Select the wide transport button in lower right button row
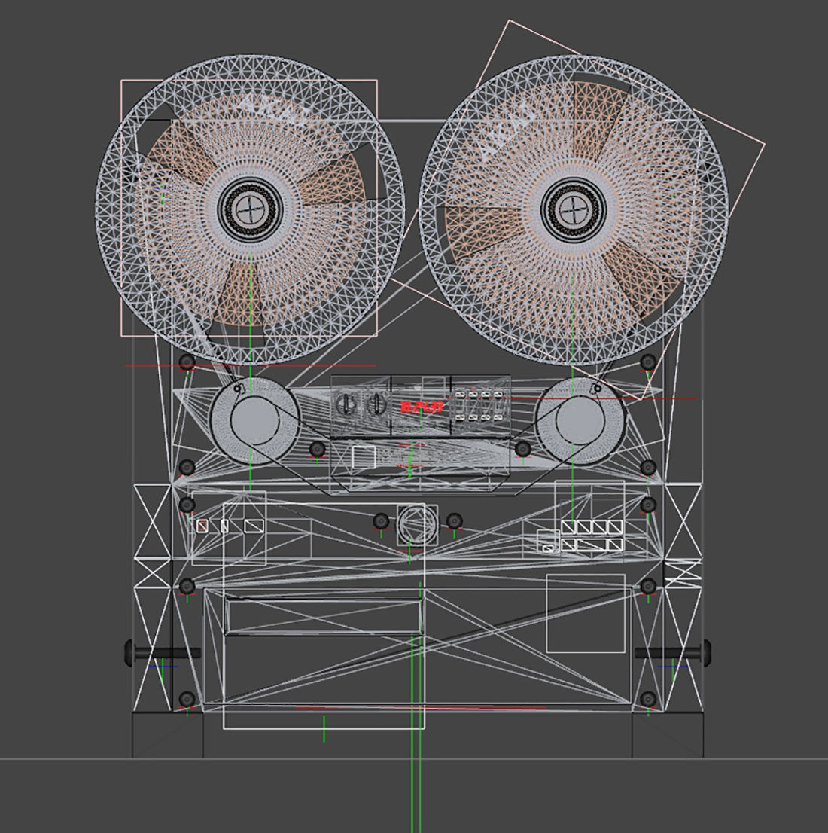The image size is (828, 833). [x=592, y=545]
